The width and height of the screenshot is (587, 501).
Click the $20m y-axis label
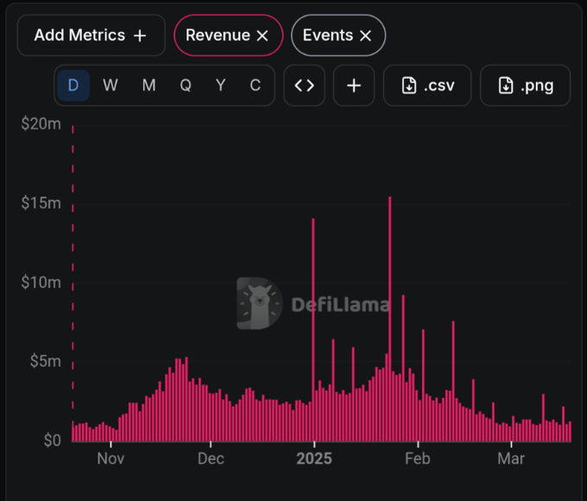coord(41,124)
